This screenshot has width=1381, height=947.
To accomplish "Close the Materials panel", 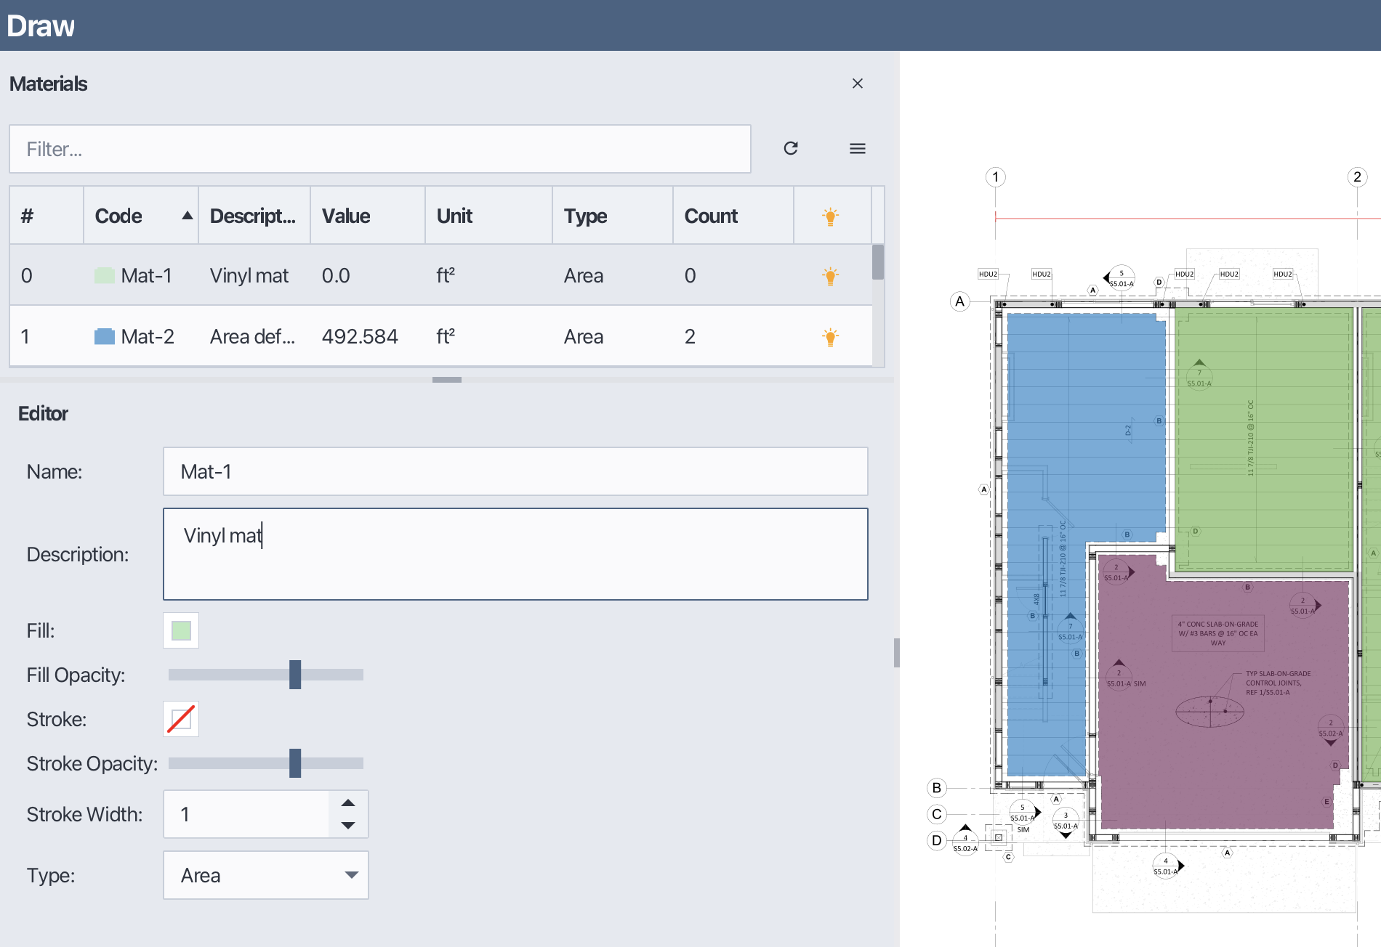I will (x=858, y=84).
